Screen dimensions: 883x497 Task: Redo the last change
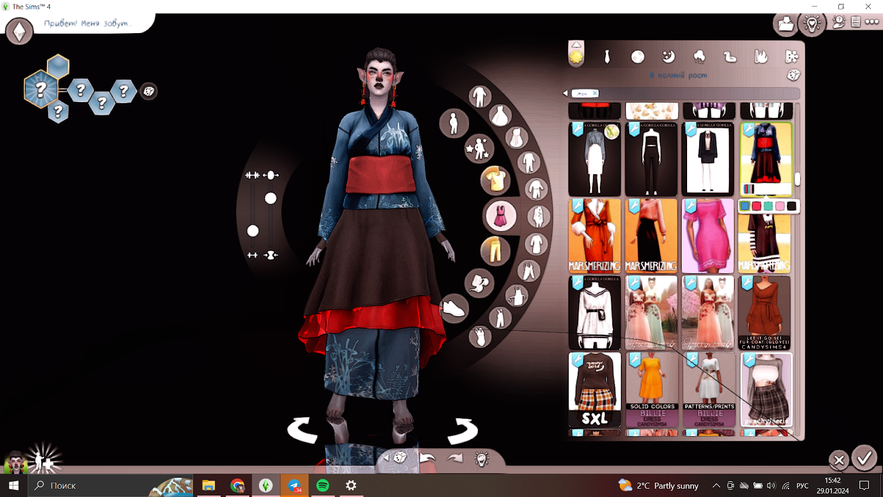[455, 457]
